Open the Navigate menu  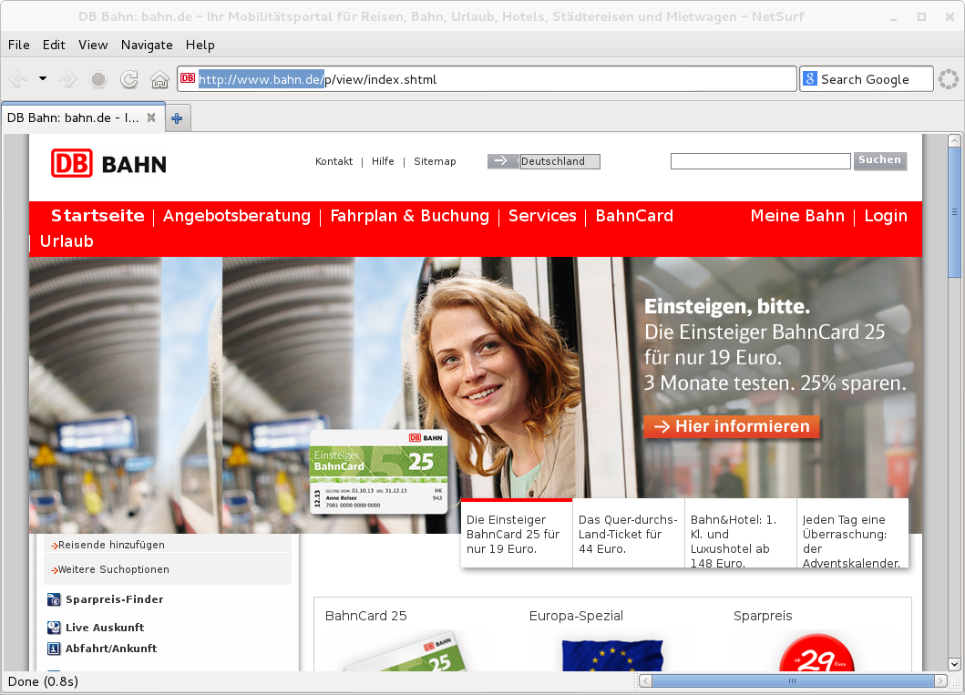(147, 45)
